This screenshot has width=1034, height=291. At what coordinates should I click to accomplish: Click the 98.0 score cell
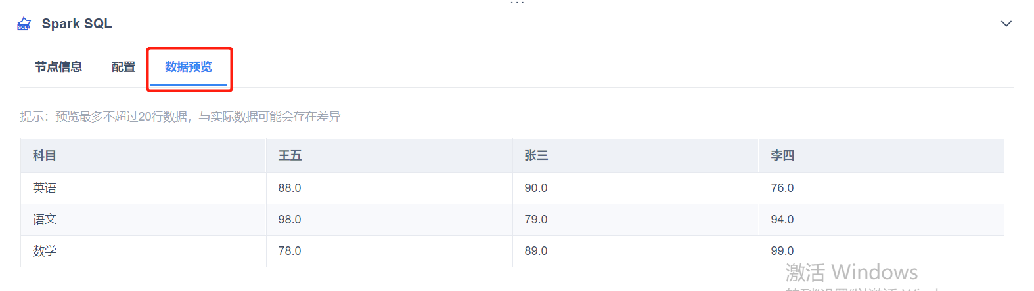click(290, 220)
